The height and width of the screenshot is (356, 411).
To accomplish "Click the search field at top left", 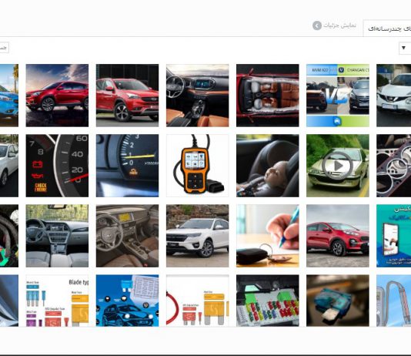I will click(4, 48).
